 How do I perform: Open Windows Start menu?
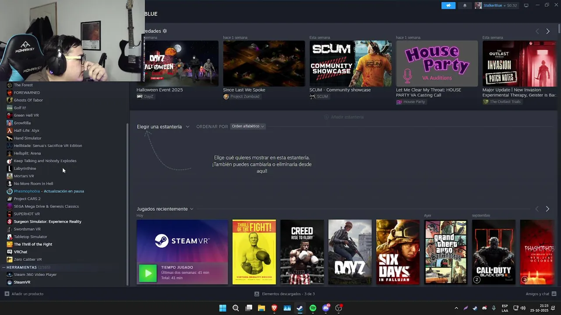pos(223,308)
